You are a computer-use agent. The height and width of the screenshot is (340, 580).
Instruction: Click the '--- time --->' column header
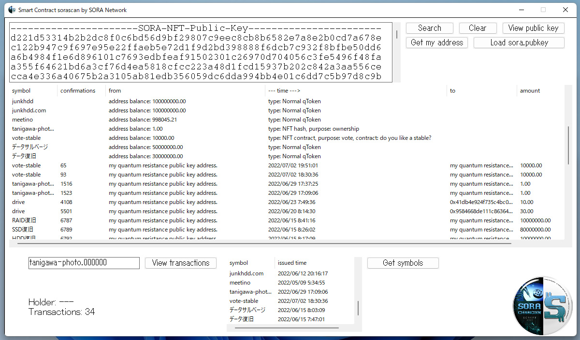356,91
